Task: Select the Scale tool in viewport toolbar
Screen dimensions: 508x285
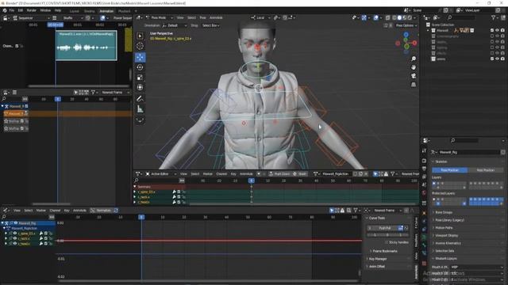Action: tap(140, 78)
